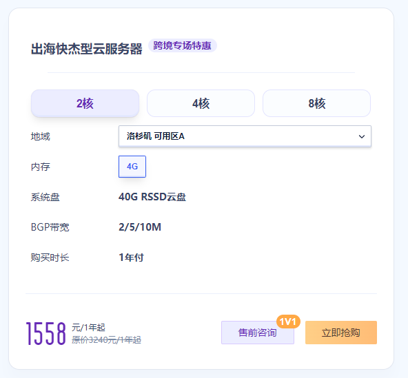The width and height of the screenshot is (408, 378).
Task: Click the BGP带宽 label
Action: tap(50, 227)
